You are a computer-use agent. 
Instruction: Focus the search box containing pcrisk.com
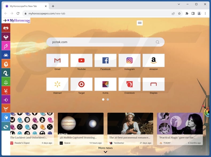coord(105,42)
